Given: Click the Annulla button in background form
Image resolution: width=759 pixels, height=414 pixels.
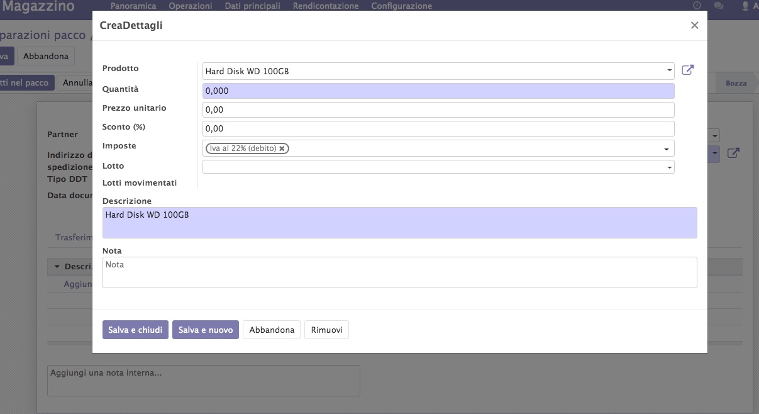Looking at the screenshot, I should 75,82.
